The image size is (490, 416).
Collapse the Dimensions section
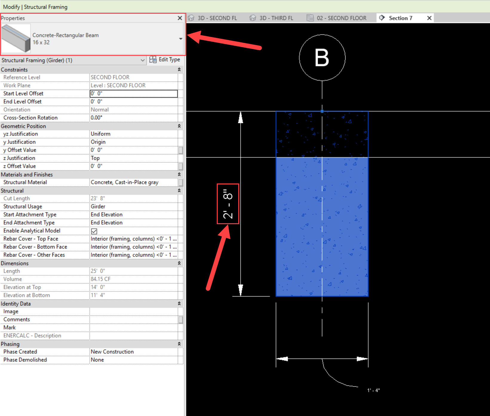point(179,263)
